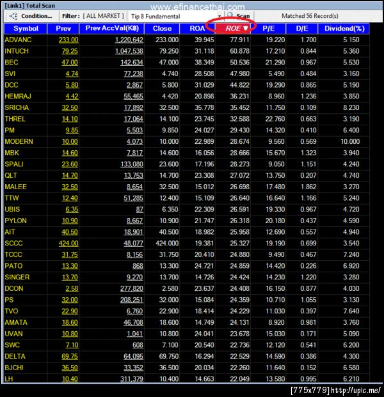Click ADVANC ROE value 77.911
The width and height of the screenshot is (384, 397).
[x=240, y=40]
